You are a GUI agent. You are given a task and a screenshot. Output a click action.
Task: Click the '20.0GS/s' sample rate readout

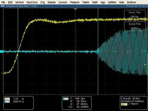coord(126,101)
